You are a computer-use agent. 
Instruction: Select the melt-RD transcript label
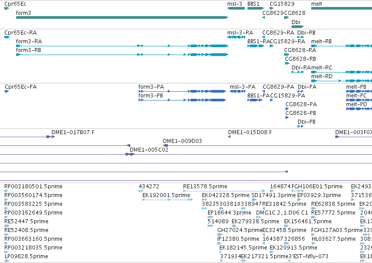pyautogui.click(x=322, y=76)
